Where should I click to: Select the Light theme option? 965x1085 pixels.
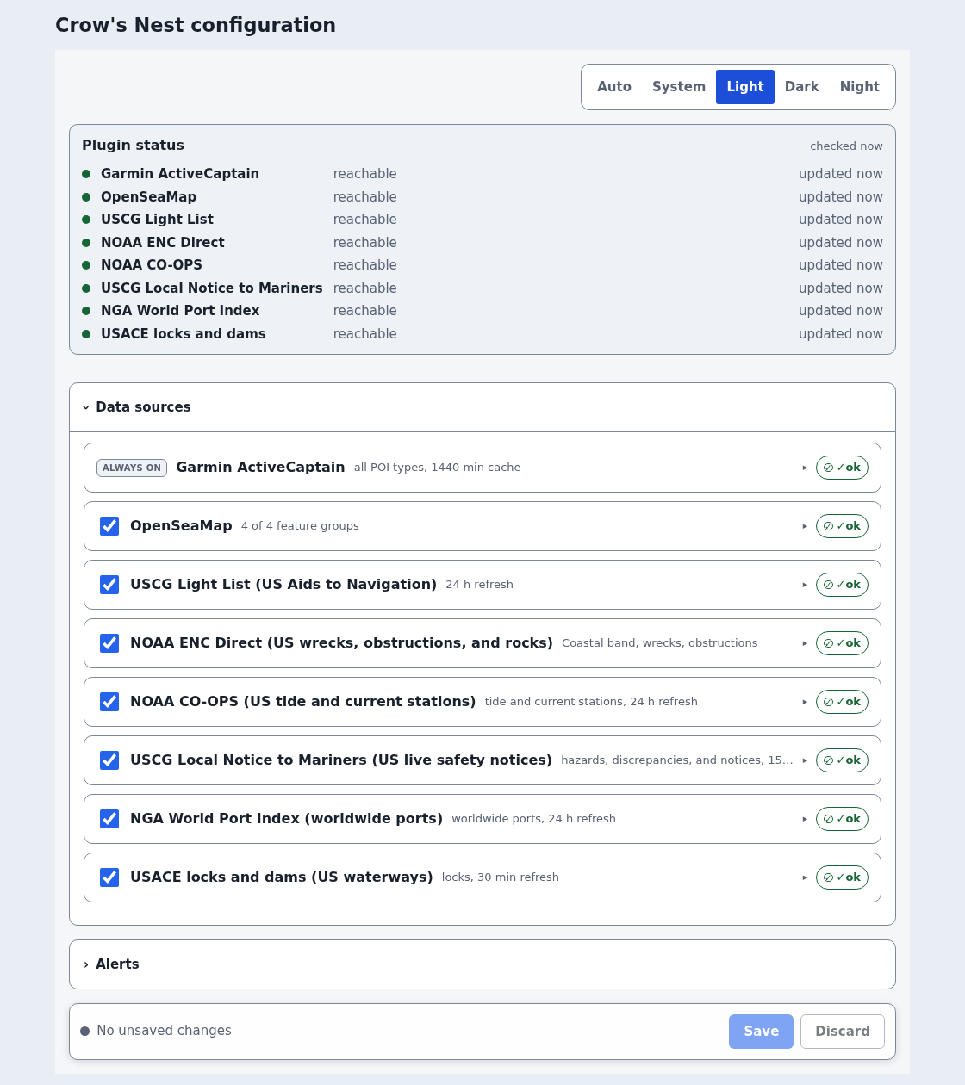[745, 87]
